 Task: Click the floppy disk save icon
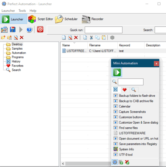[x=13, y=29]
